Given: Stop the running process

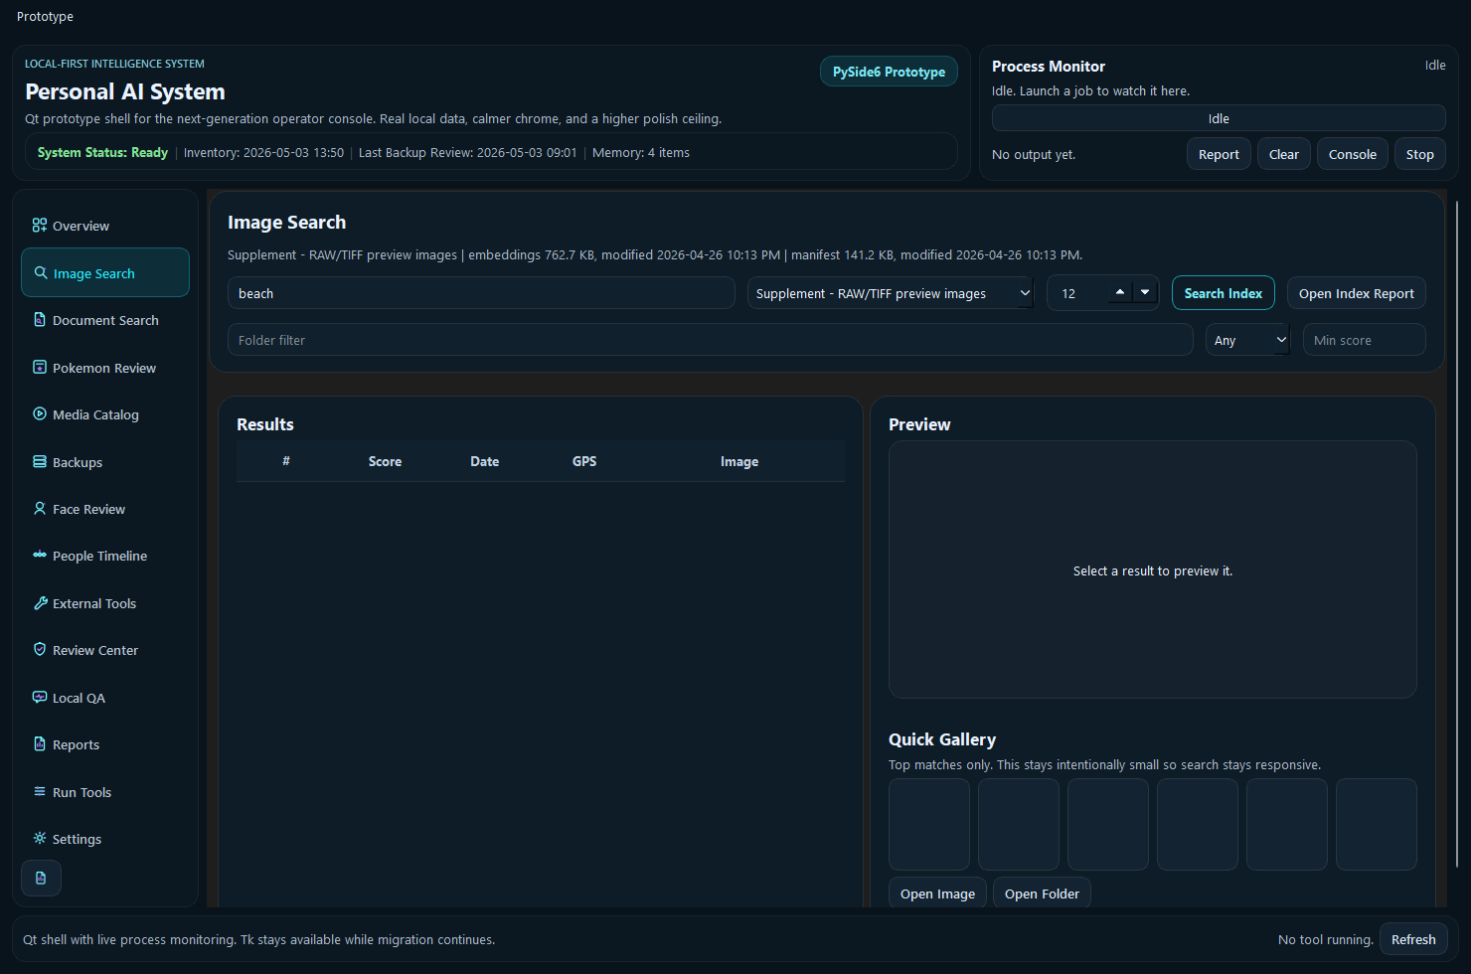Looking at the screenshot, I should click(x=1420, y=154).
